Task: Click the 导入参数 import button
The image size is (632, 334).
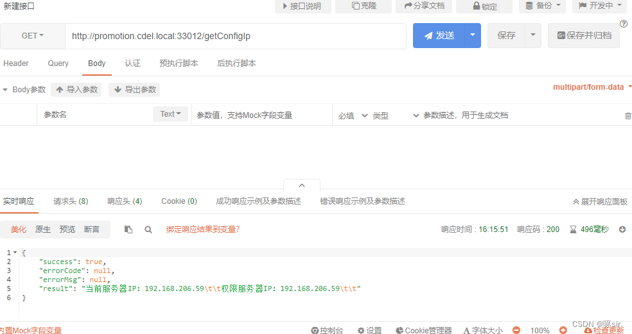Action: pos(76,89)
